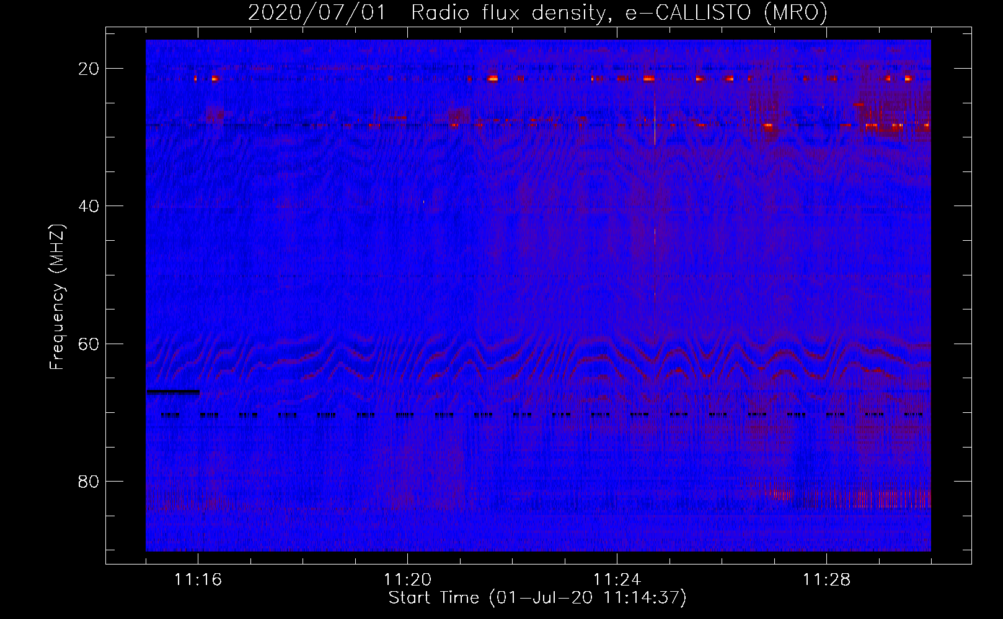Click the plot title '2020/07/01 Radio flux density, e-CALLISTO (MRO)'
This screenshot has height=619, width=1003.
537,12
